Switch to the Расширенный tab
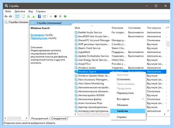Screen dimensions: 173x128 40,119
